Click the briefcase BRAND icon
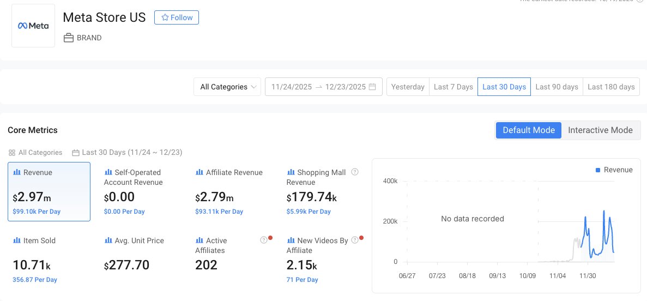Screen dimensions: 647x301 tap(69, 38)
